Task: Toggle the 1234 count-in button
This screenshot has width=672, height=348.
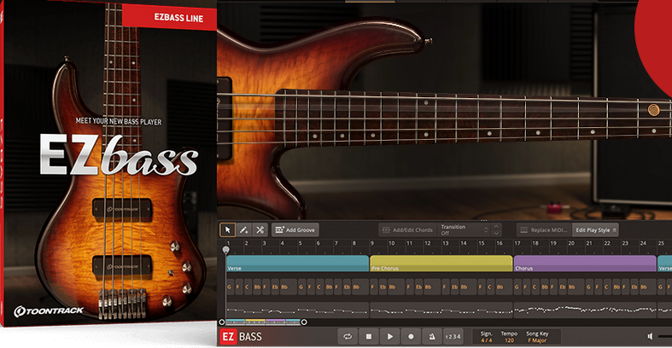Action: (453, 337)
